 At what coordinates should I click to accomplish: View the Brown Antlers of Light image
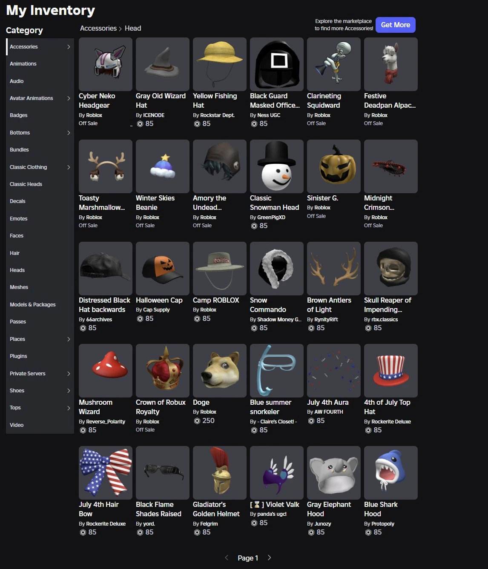[334, 269]
